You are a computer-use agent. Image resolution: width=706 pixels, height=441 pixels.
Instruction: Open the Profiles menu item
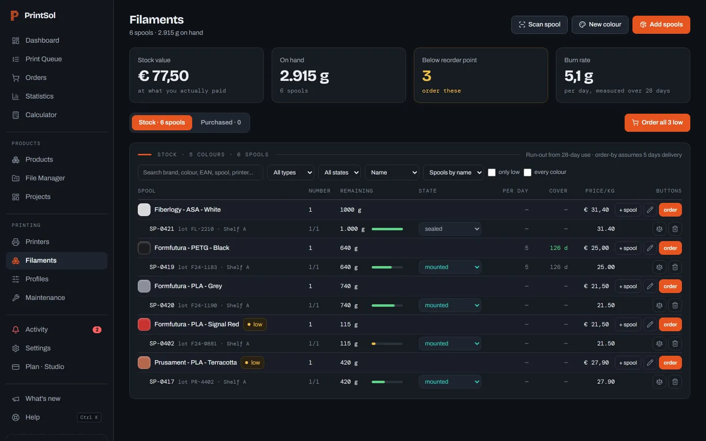click(x=56, y=279)
